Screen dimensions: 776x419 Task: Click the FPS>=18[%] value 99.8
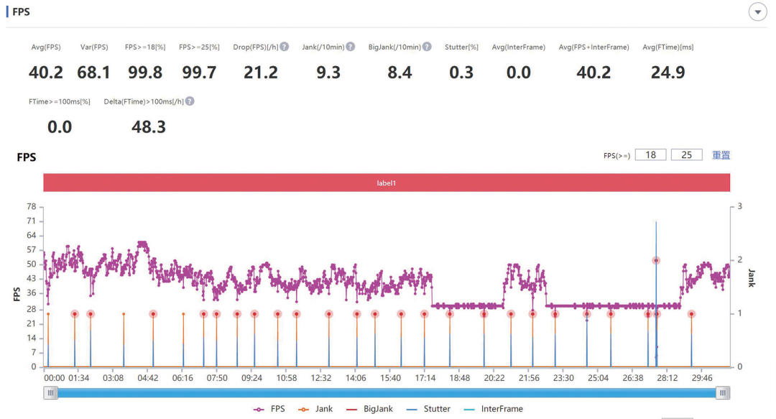tap(145, 73)
